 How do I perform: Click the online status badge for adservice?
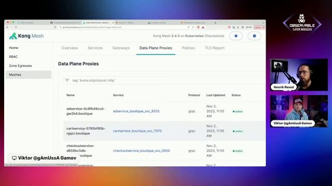238,112
